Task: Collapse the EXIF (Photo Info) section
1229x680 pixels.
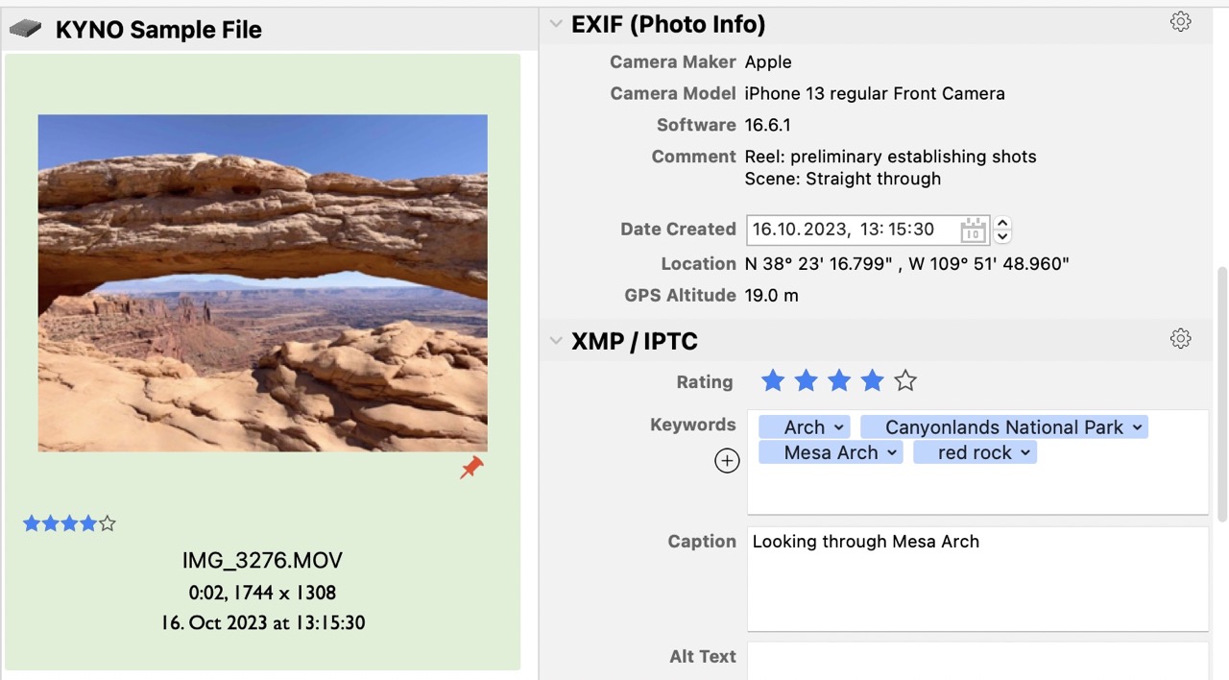Action: [x=556, y=24]
